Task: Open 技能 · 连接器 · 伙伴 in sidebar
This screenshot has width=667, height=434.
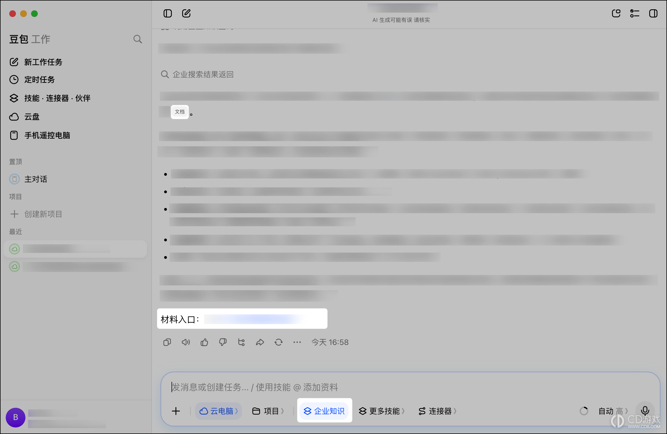Action: tap(50, 98)
